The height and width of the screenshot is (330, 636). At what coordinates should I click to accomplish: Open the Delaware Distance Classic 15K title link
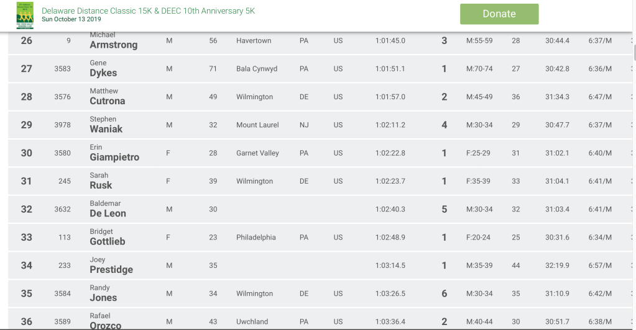[x=148, y=11]
